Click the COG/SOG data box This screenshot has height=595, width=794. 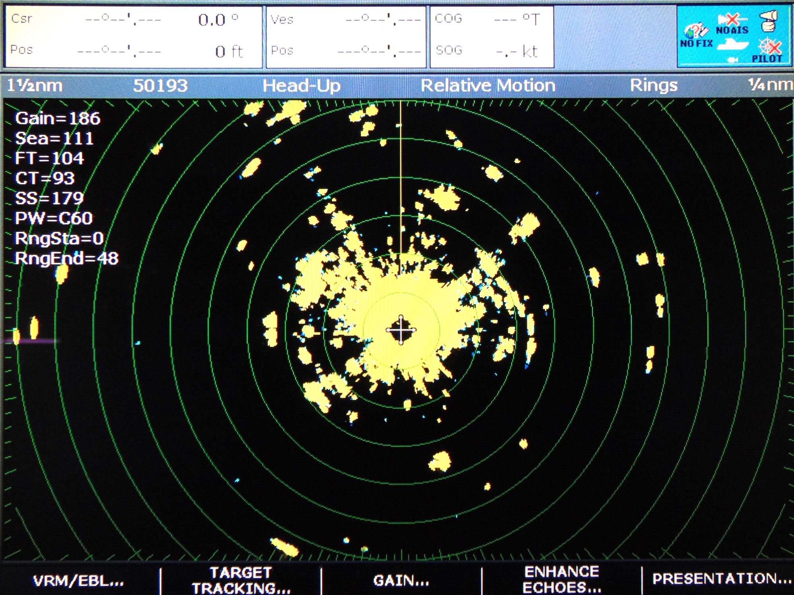(492, 37)
